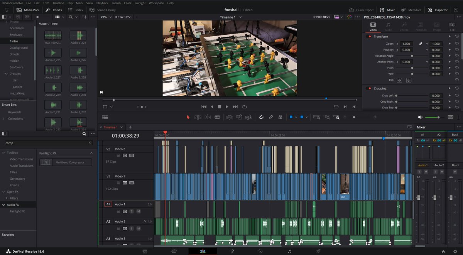The image size is (463, 255).
Task: Click Play button in viewer transport
Action: point(227,106)
